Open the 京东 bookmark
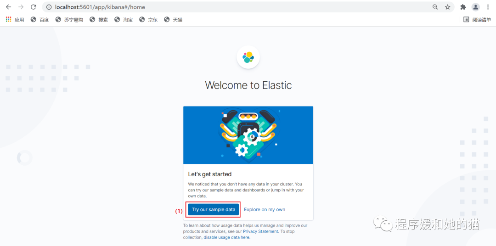This screenshot has width=496, height=246. [x=148, y=20]
